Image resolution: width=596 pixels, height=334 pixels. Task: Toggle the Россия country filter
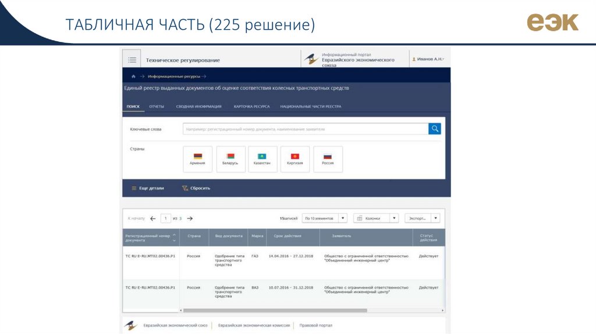click(x=328, y=159)
